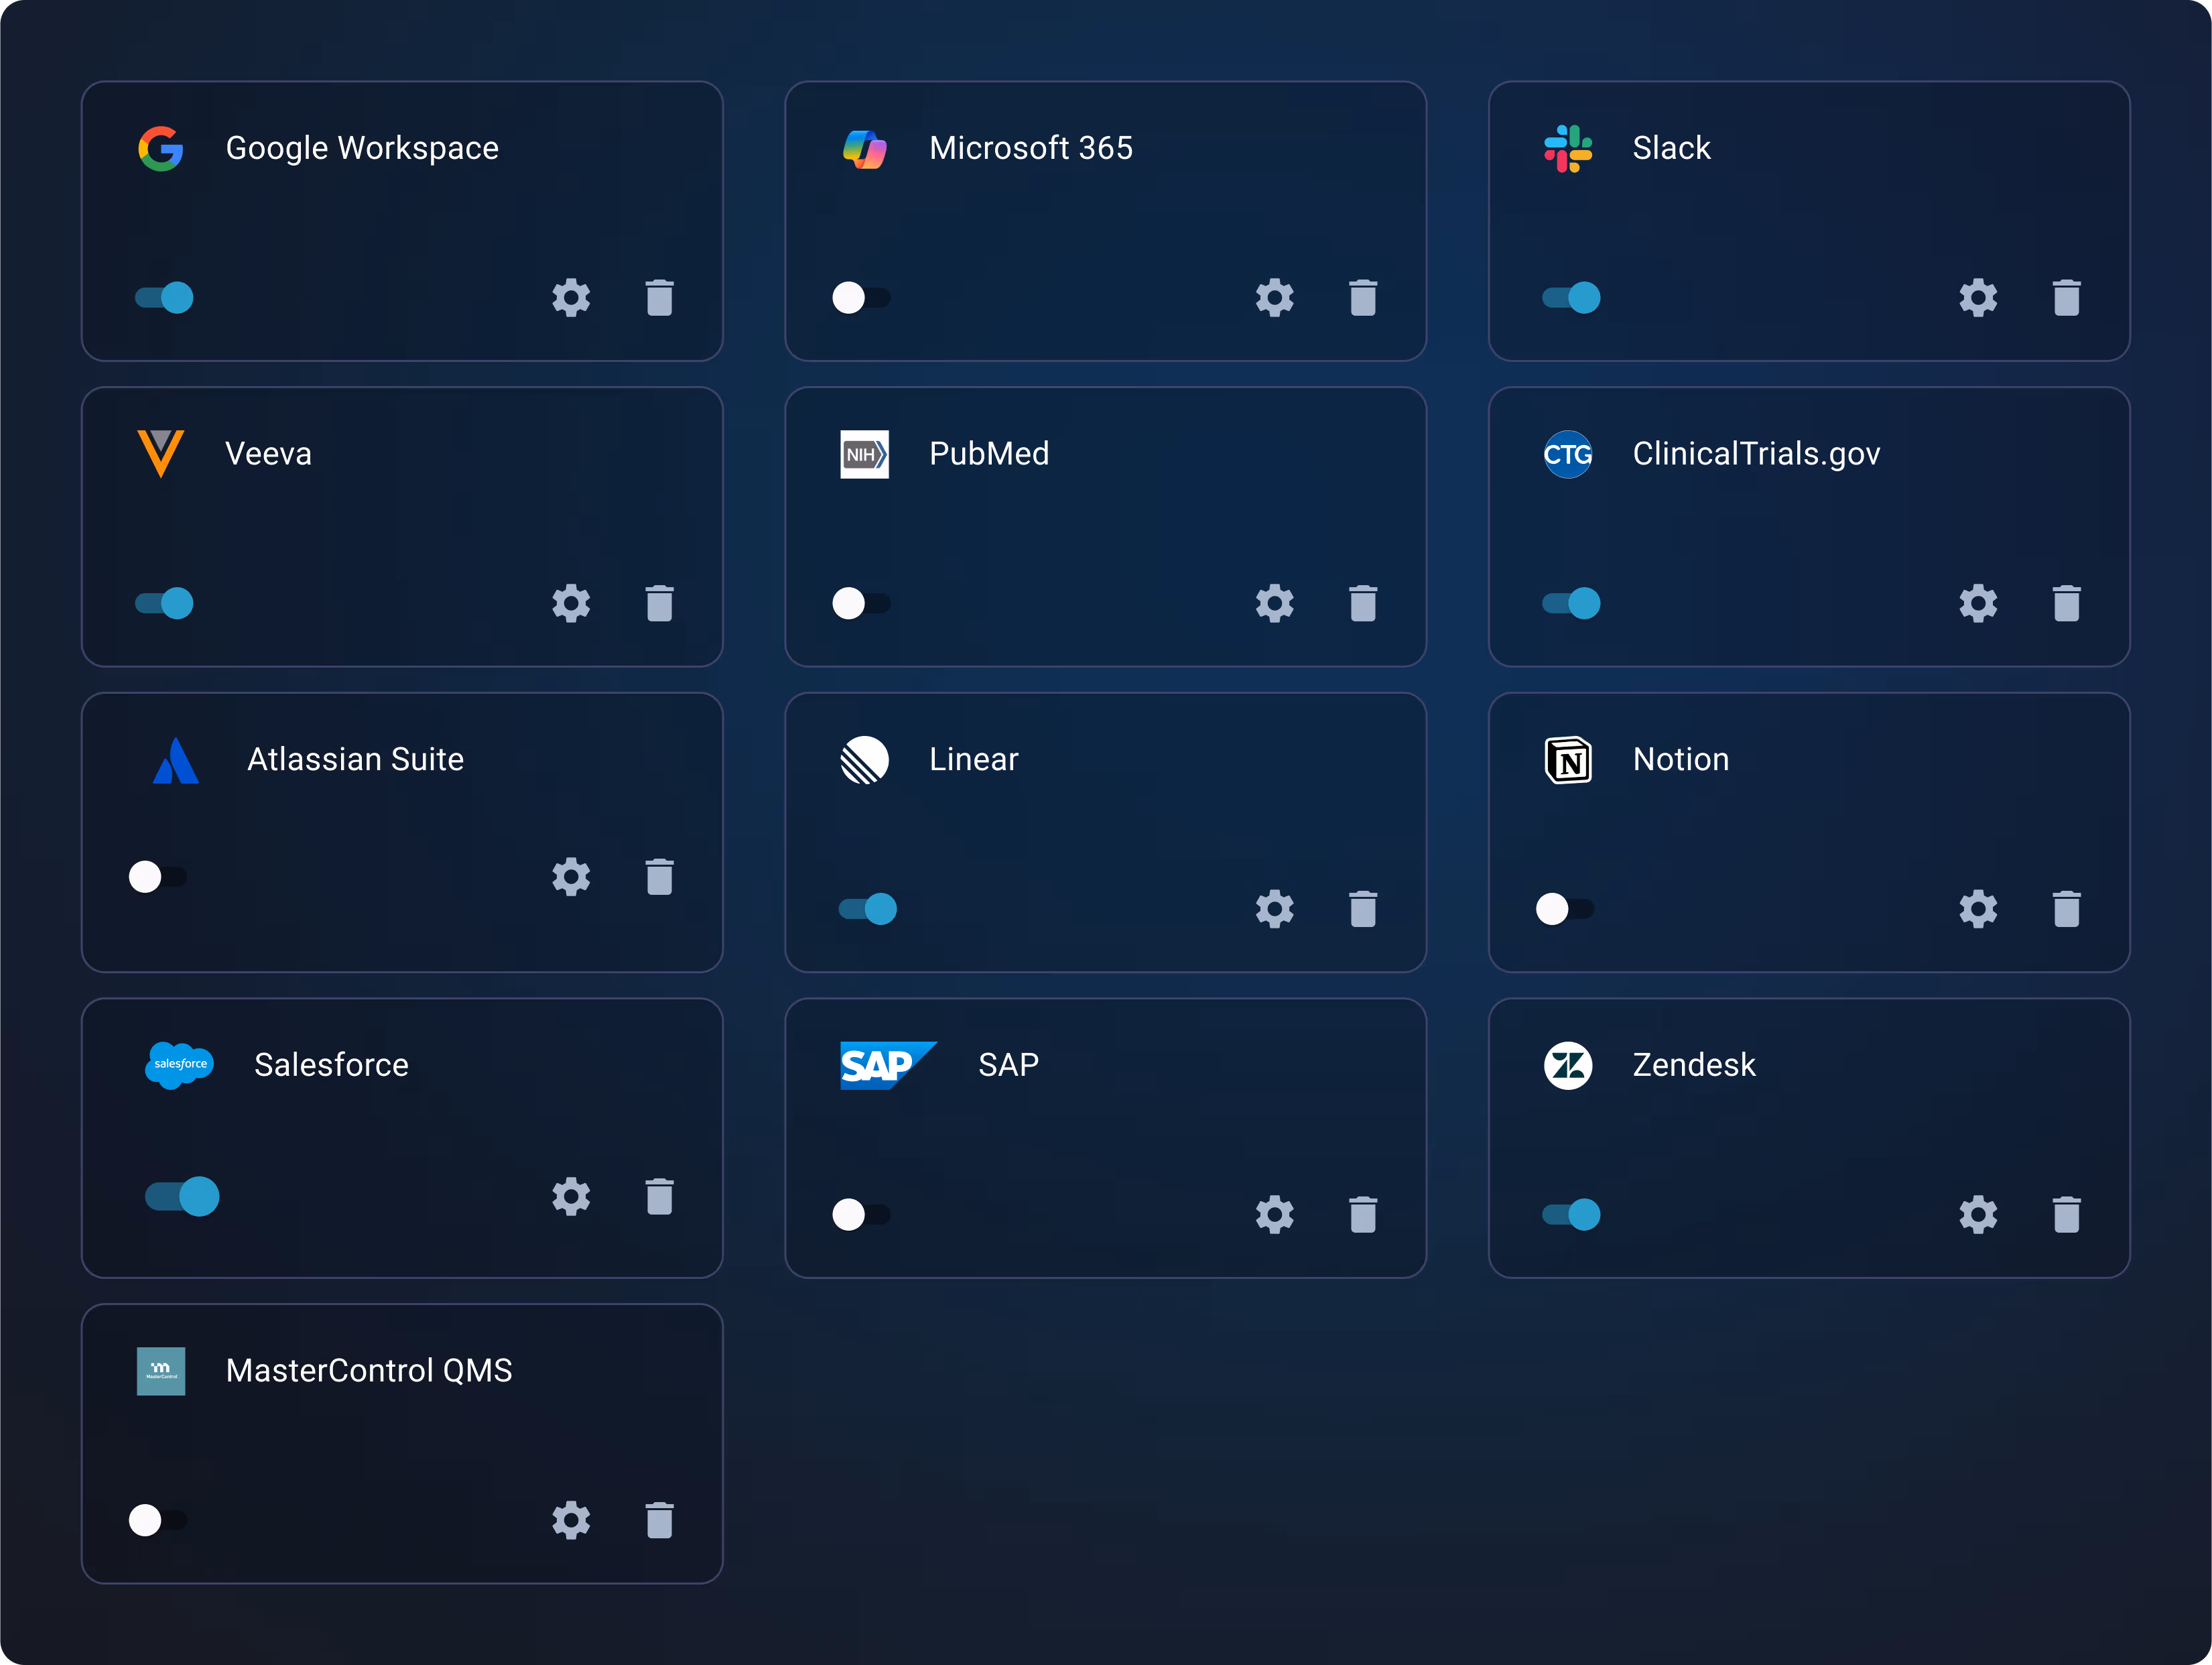
Task: Select the MasterControl QMS title
Action: (369, 1370)
